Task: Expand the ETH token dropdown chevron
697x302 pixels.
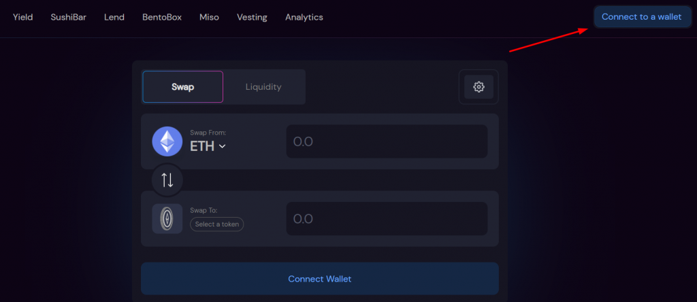Action: point(222,146)
